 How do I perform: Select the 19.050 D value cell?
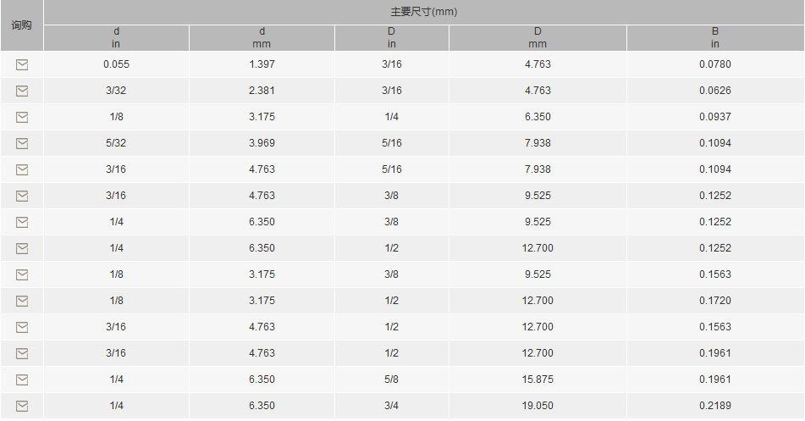tap(538, 406)
